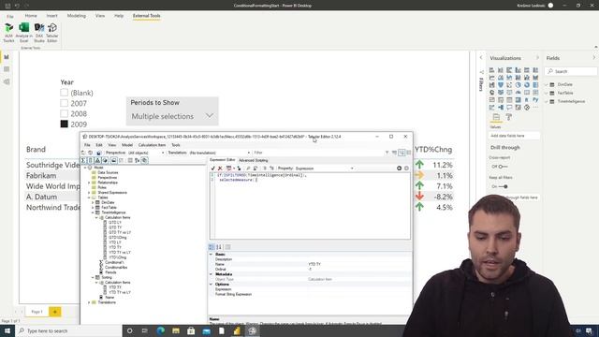Viewport: 599px width, 337px height.
Task: Collapse the Visualizations pane with its chevron
Action: 537,58
